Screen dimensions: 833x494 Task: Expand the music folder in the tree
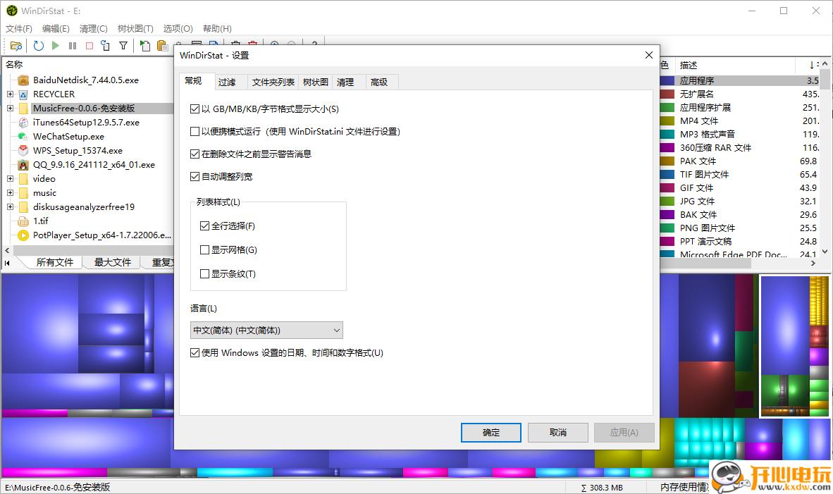pyautogui.click(x=10, y=192)
